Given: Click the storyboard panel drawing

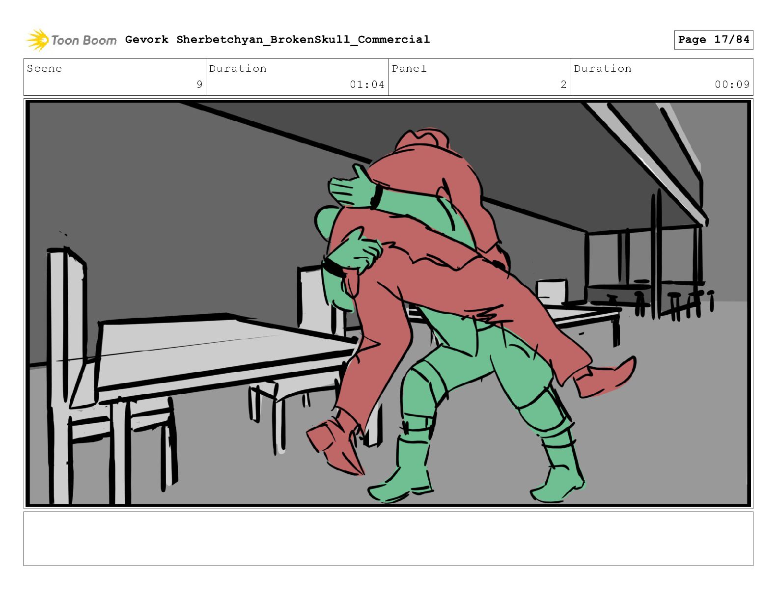Looking at the screenshot, I should click(389, 303).
